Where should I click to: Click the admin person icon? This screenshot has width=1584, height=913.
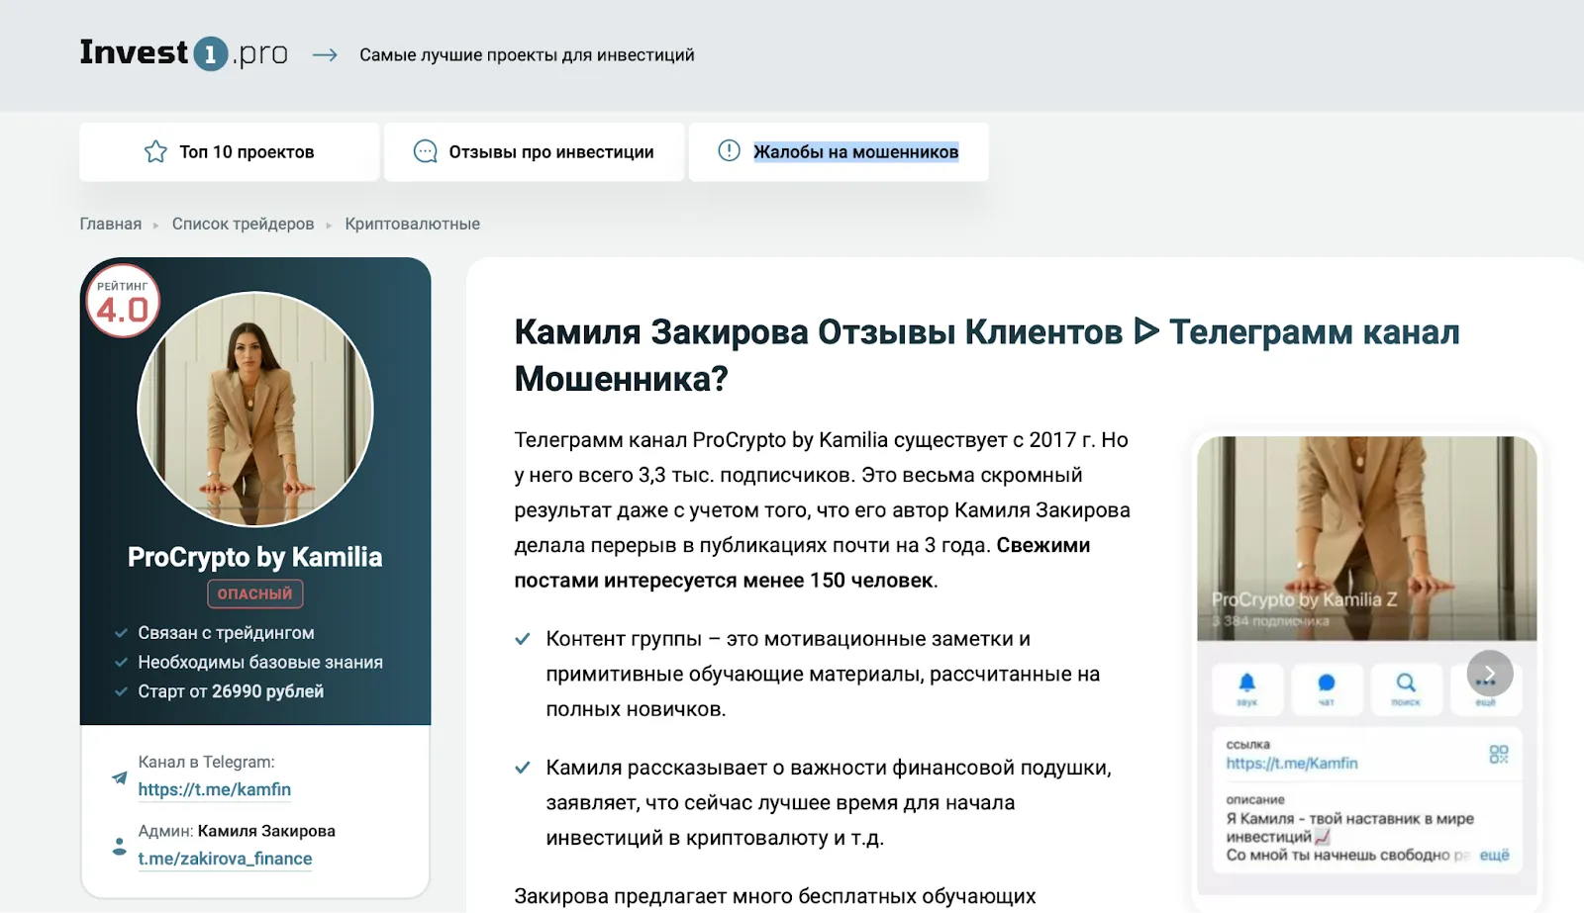click(119, 847)
